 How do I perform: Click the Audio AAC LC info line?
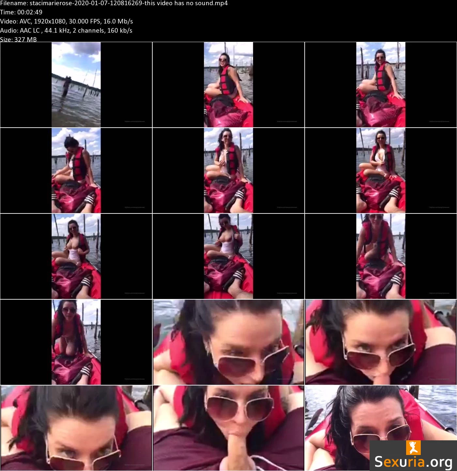(66, 30)
